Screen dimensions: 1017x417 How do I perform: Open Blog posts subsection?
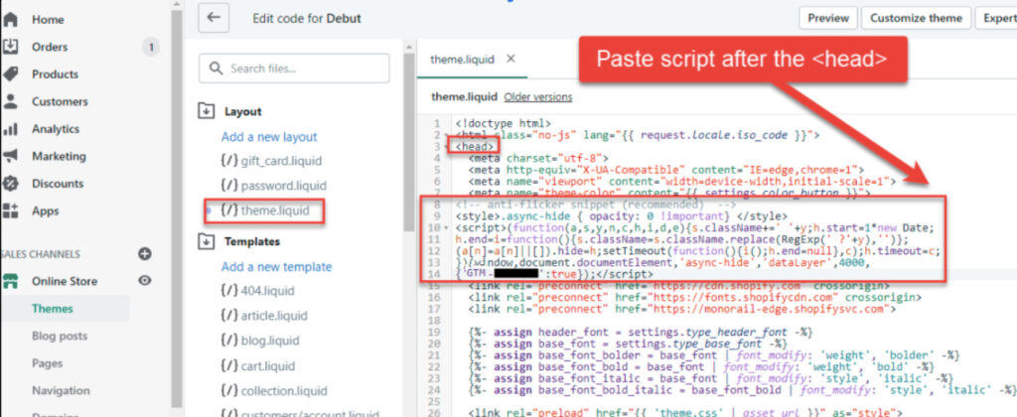(60, 336)
